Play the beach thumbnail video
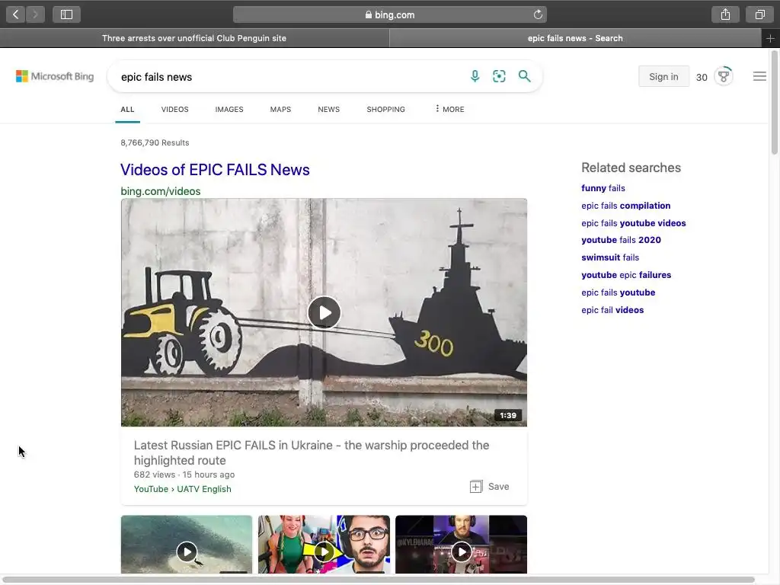The image size is (780, 585). click(x=187, y=551)
